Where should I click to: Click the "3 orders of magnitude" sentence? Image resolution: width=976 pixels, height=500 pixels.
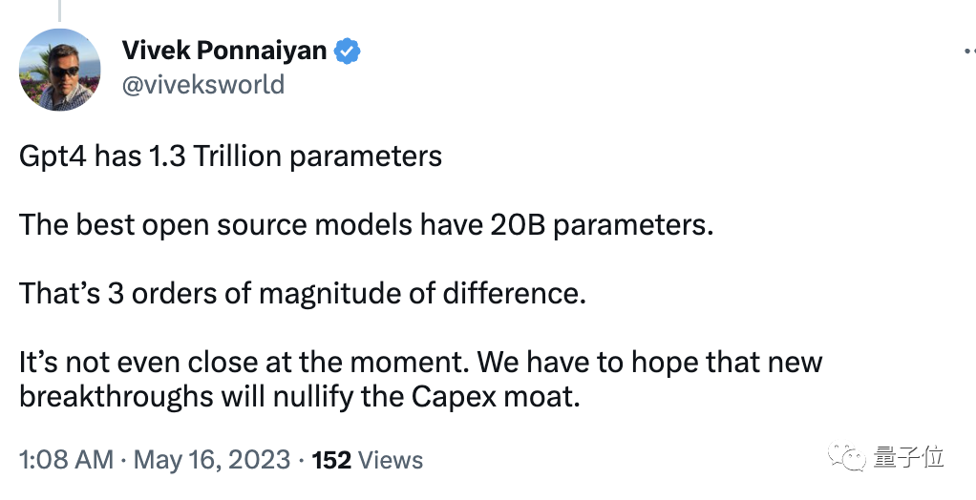click(x=302, y=293)
